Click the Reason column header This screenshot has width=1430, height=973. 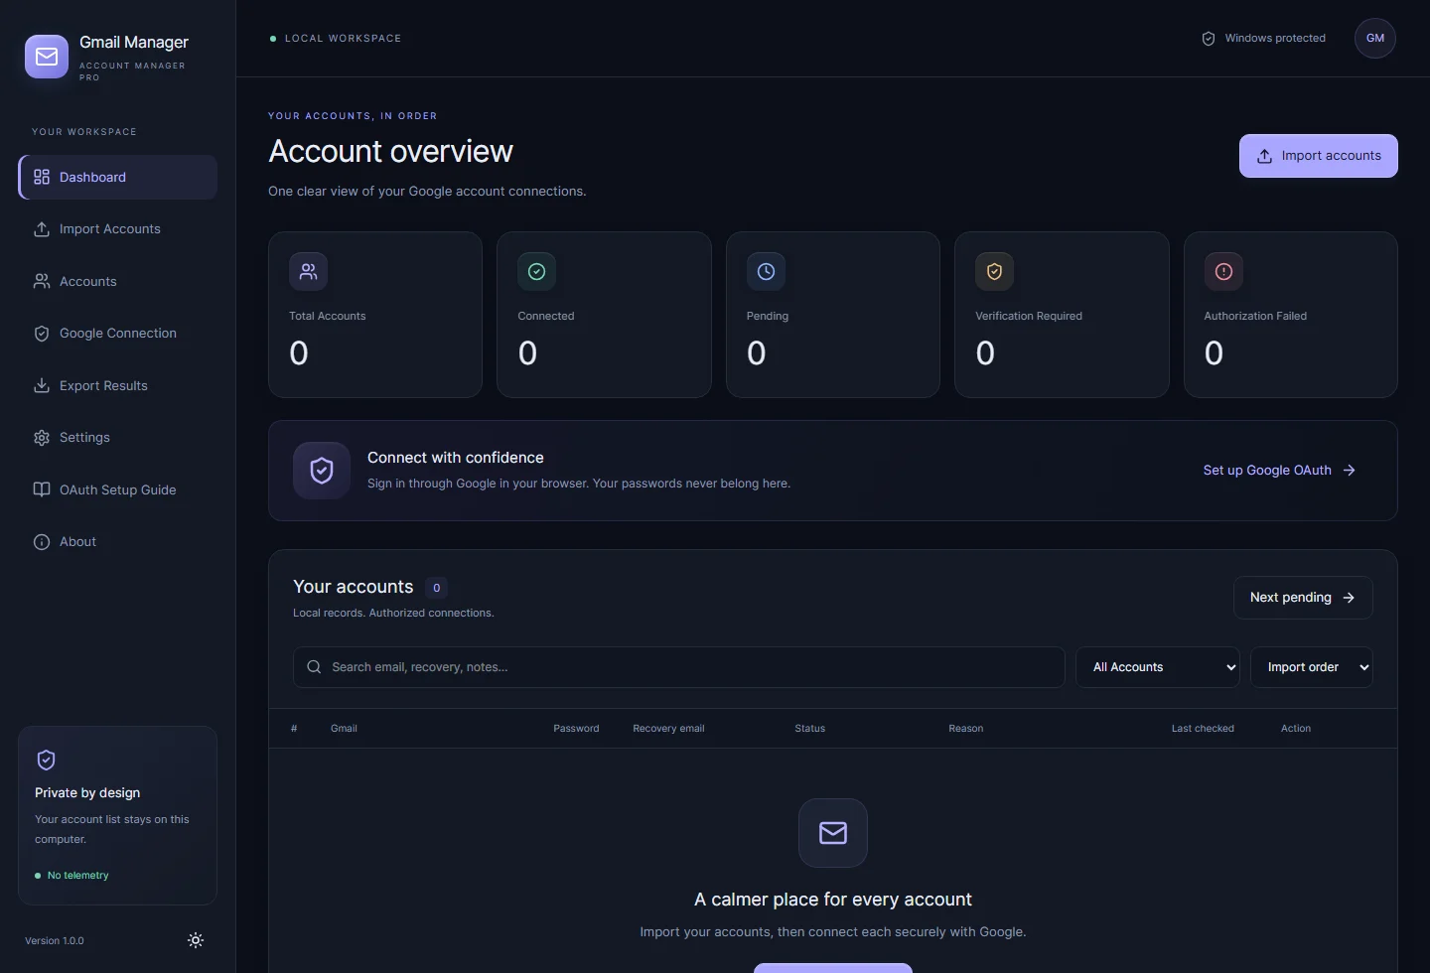(965, 729)
